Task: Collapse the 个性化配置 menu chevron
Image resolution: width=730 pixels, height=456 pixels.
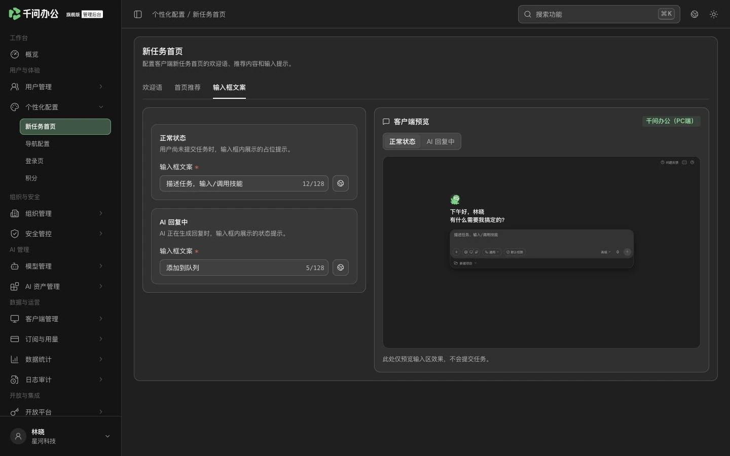Action: (101, 107)
